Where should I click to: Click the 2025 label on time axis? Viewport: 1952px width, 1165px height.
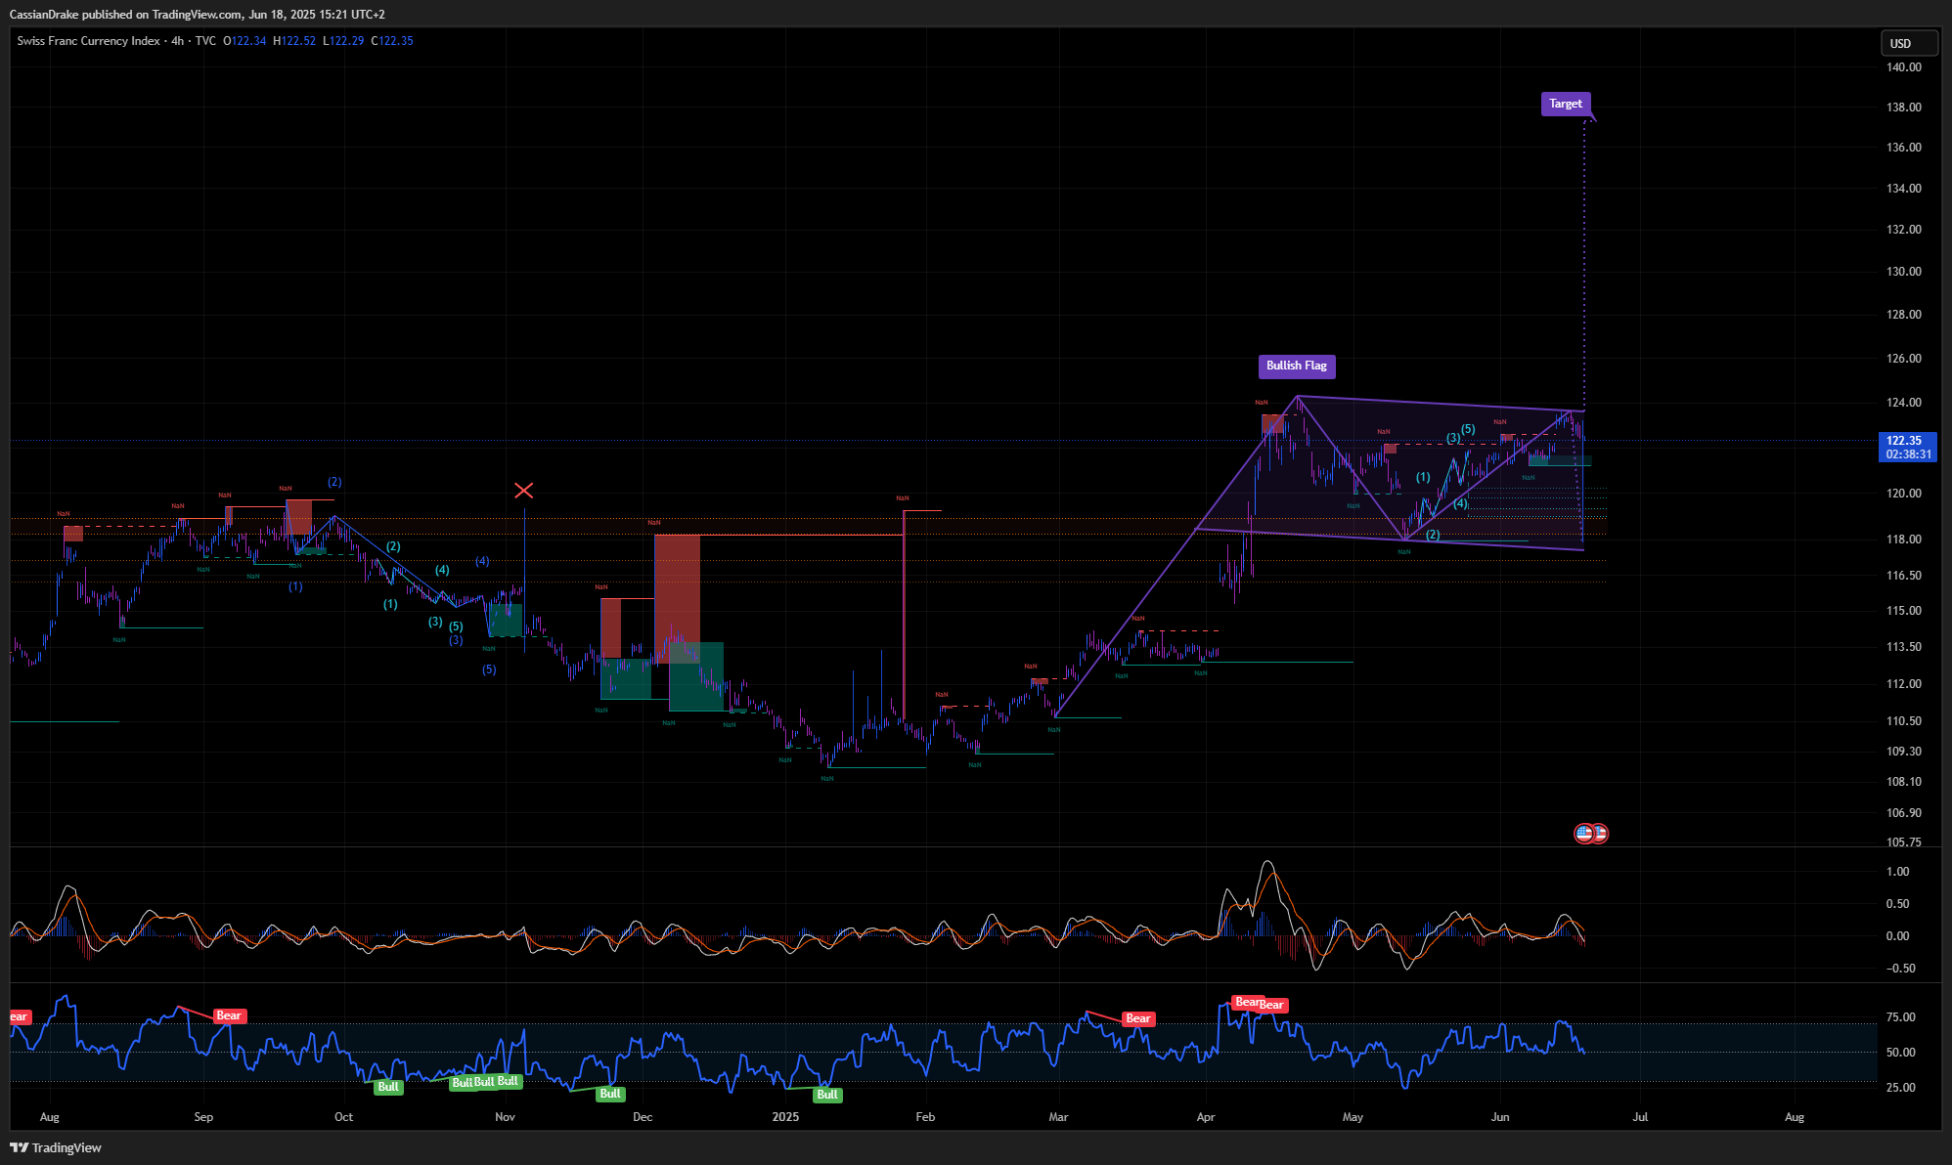click(x=785, y=1117)
